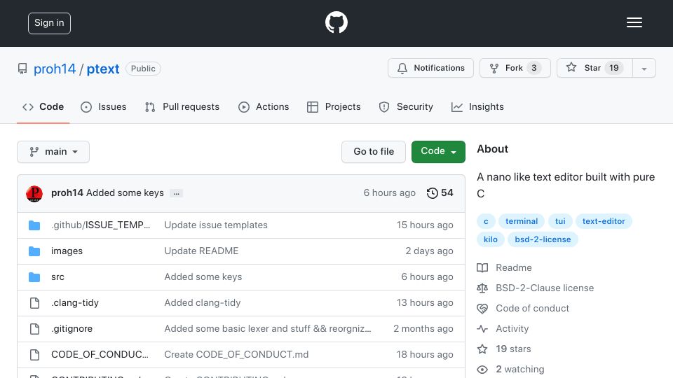The image size is (673, 378).
Task: View the 54 commits history
Action: (x=440, y=193)
